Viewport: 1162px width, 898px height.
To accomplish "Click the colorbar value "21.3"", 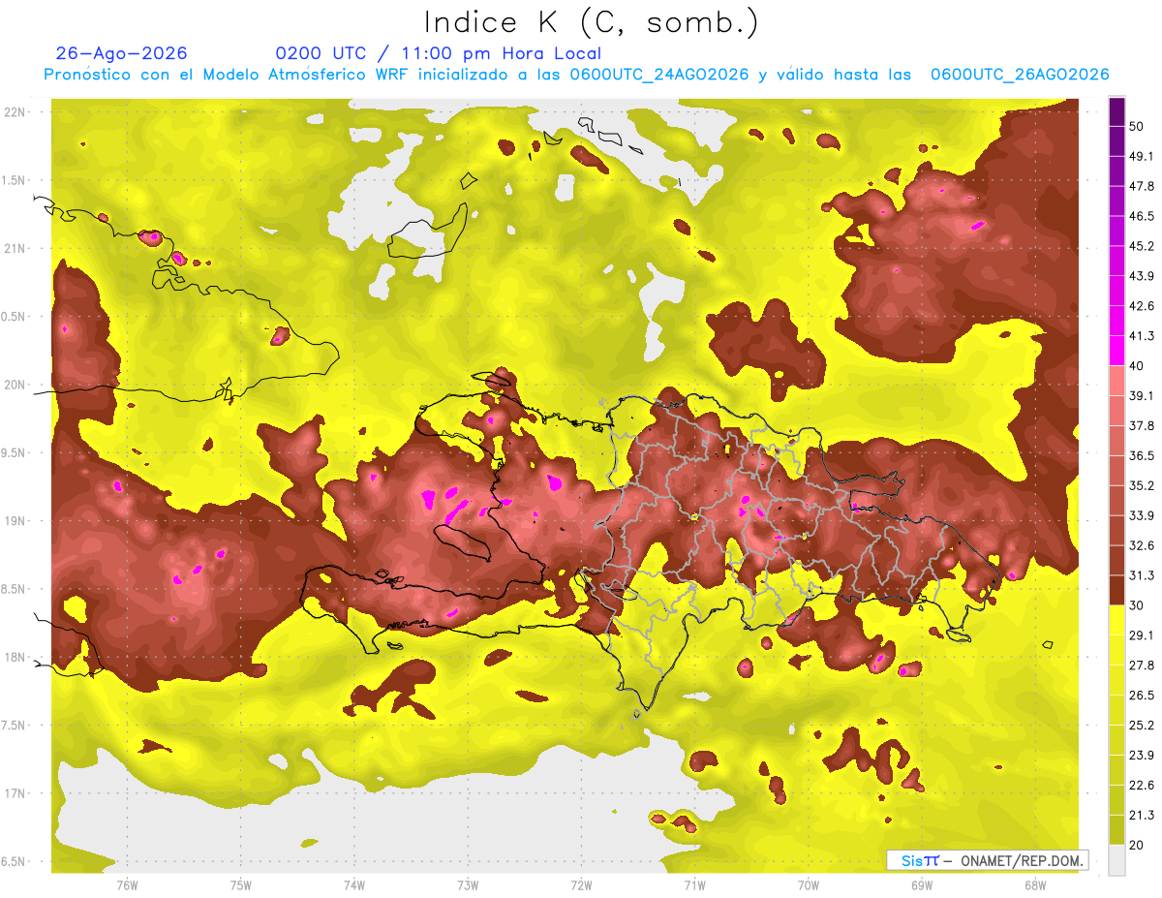I will click(x=1142, y=815).
